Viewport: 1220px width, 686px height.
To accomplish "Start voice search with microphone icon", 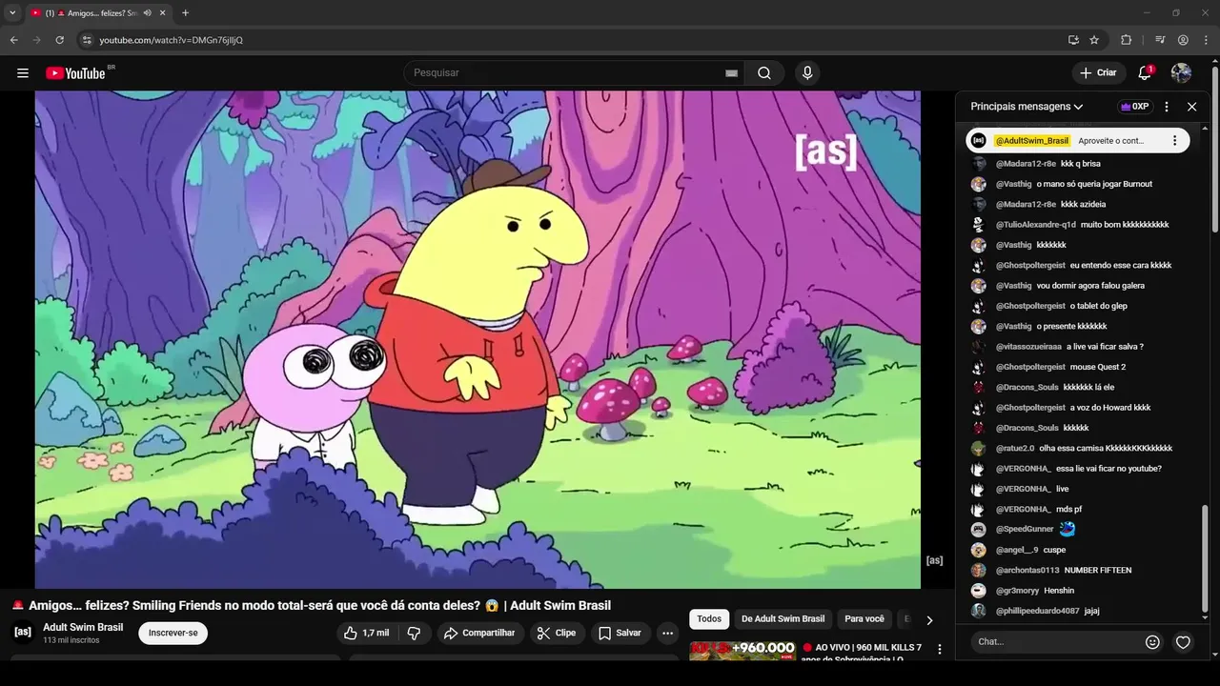I will (x=807, y=73).
